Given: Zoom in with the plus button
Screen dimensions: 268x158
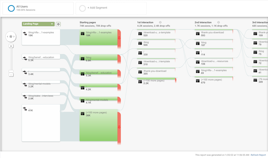Looking at the screenshot, I should pyautogui.click(x=11, y=46).
